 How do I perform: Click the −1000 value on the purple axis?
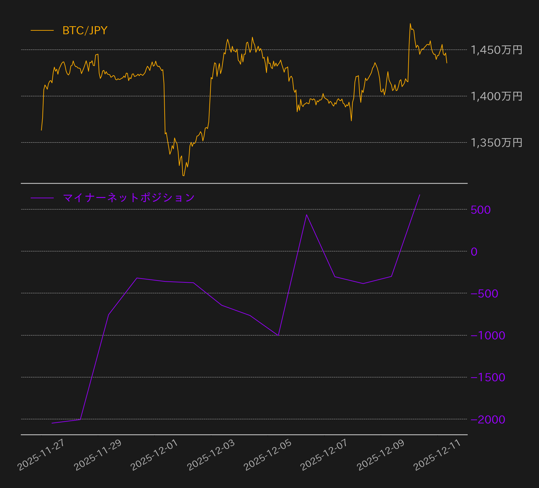coord(488,335)
